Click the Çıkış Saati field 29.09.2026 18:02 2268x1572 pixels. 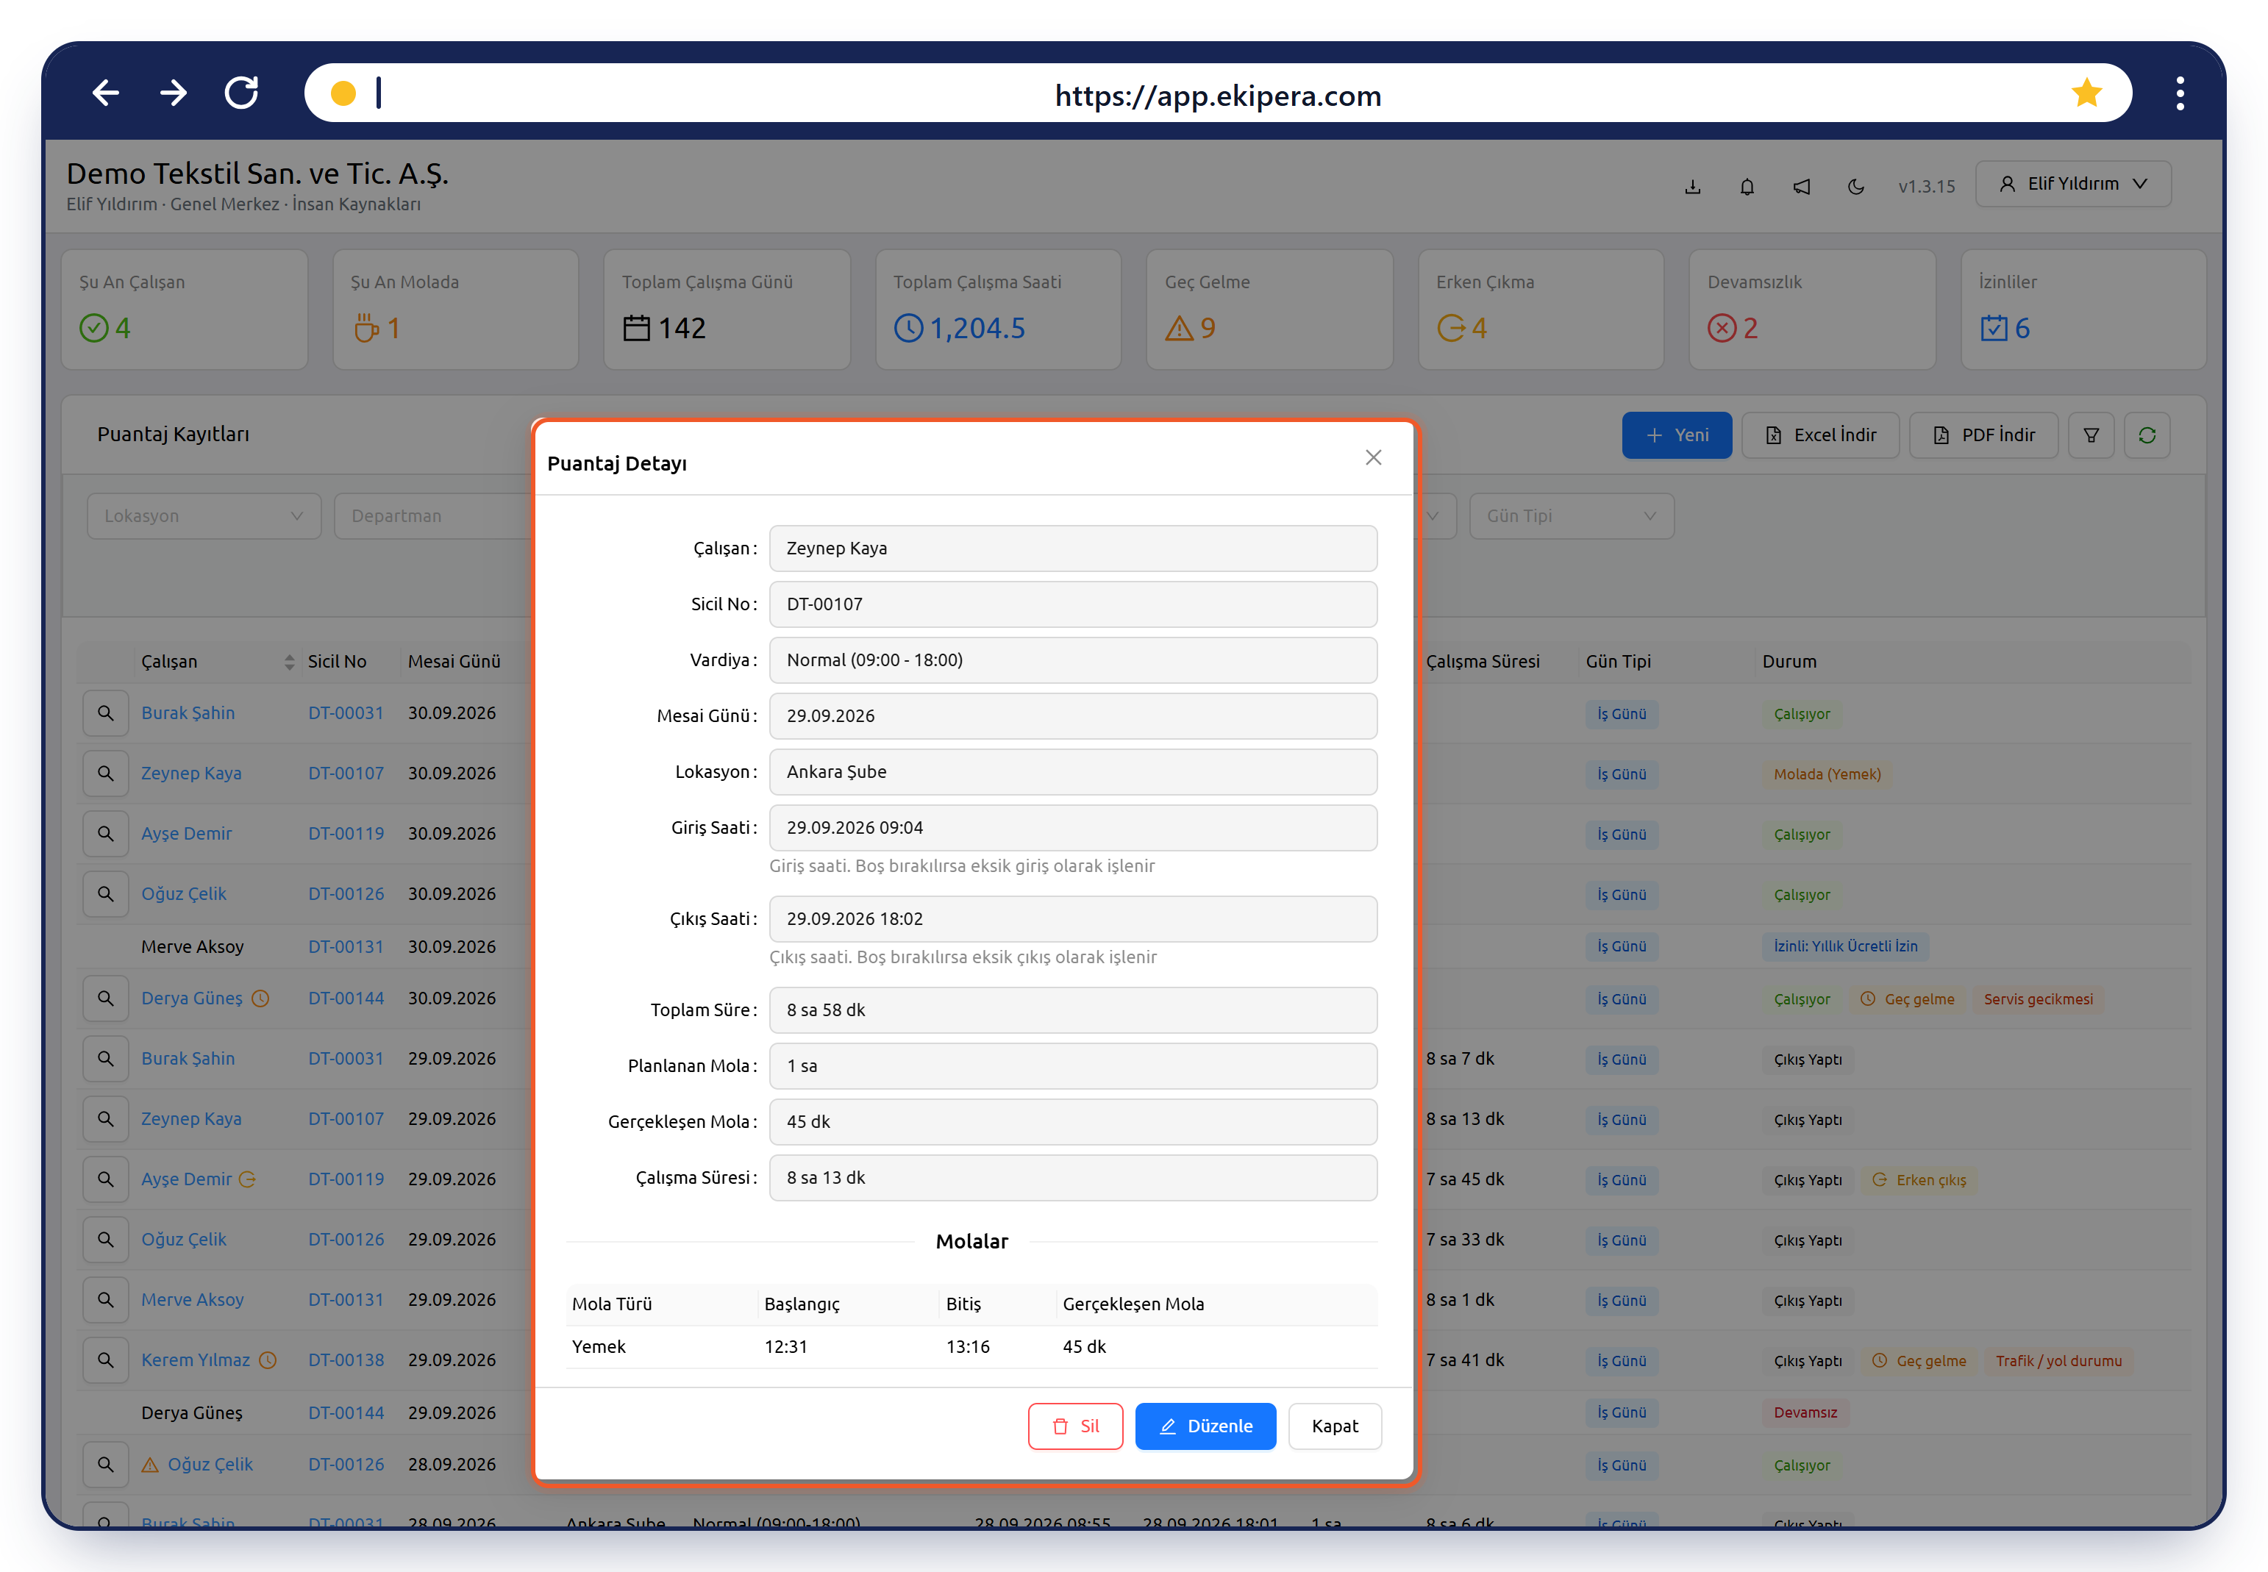click(1073, 919)
